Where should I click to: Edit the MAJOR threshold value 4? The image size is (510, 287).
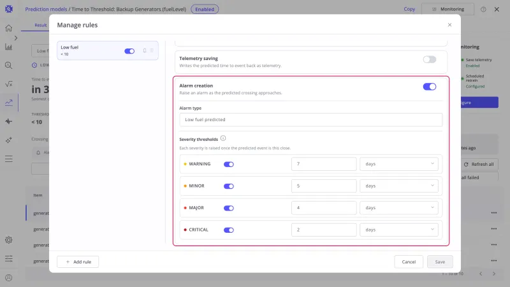(x=324, y=208)
